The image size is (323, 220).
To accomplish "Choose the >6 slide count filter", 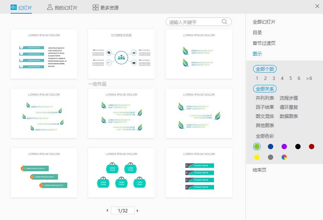I will tap(309, 78).
